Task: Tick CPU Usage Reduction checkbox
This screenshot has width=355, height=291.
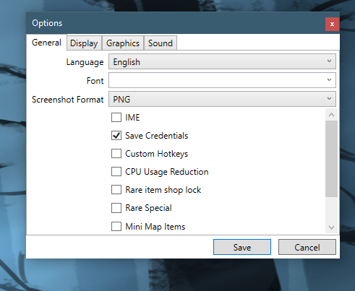Action: [x=116, y=172]
